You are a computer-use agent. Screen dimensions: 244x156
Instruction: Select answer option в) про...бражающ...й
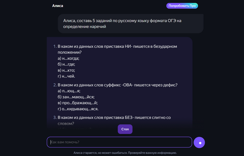point(78,102)
